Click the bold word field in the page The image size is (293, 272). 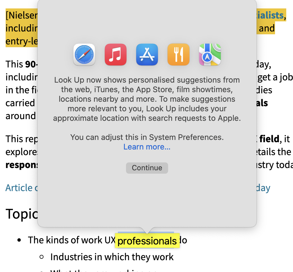click(269, 139)
